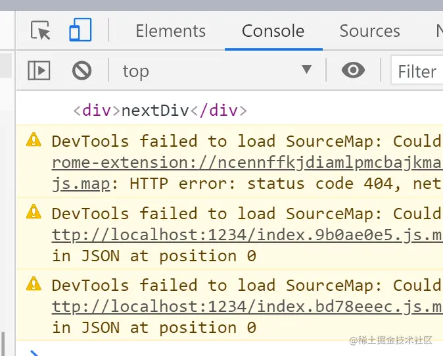This screenshot has width=443, height=356.
Task: Click the inspect element picker icon
Action: click(41, 31)
